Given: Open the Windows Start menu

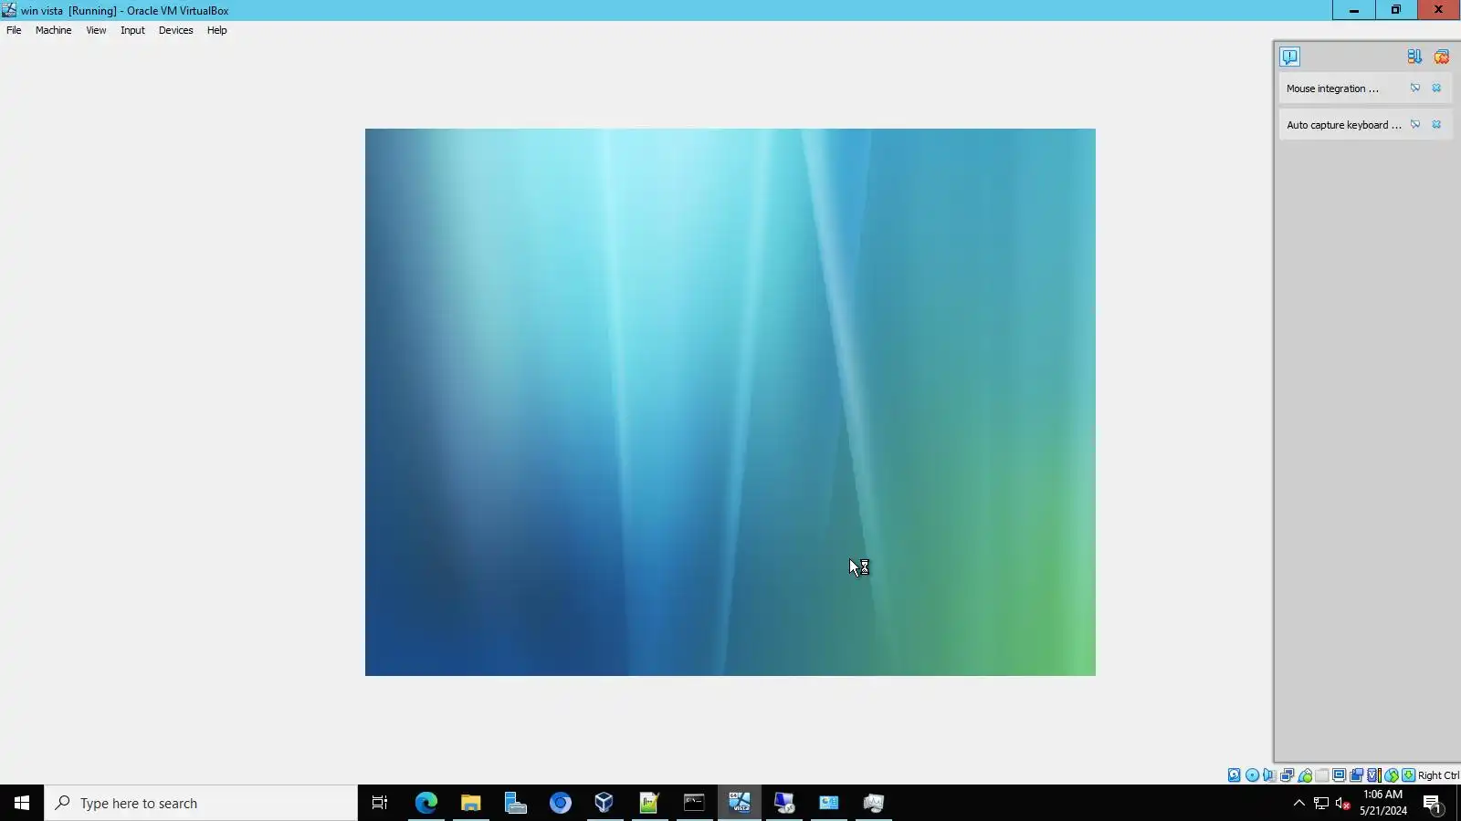Looking at the screenshot, I should tap(22, 803).
